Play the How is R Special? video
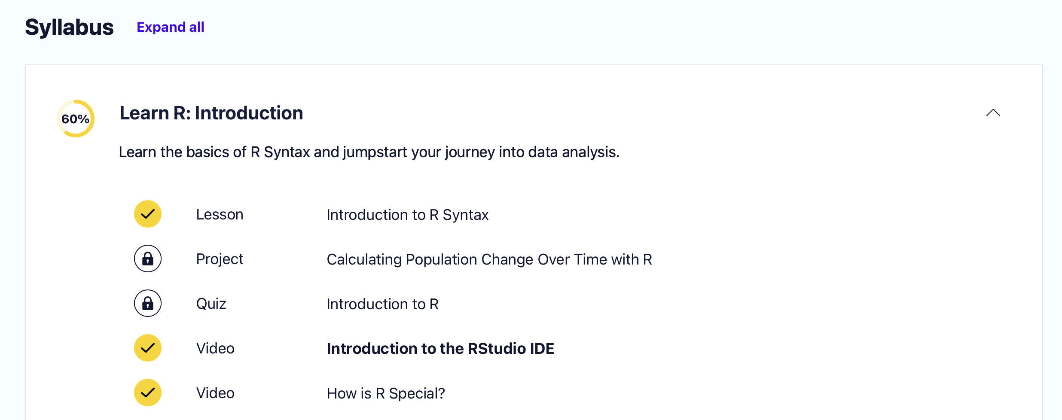 click(386, 393)
